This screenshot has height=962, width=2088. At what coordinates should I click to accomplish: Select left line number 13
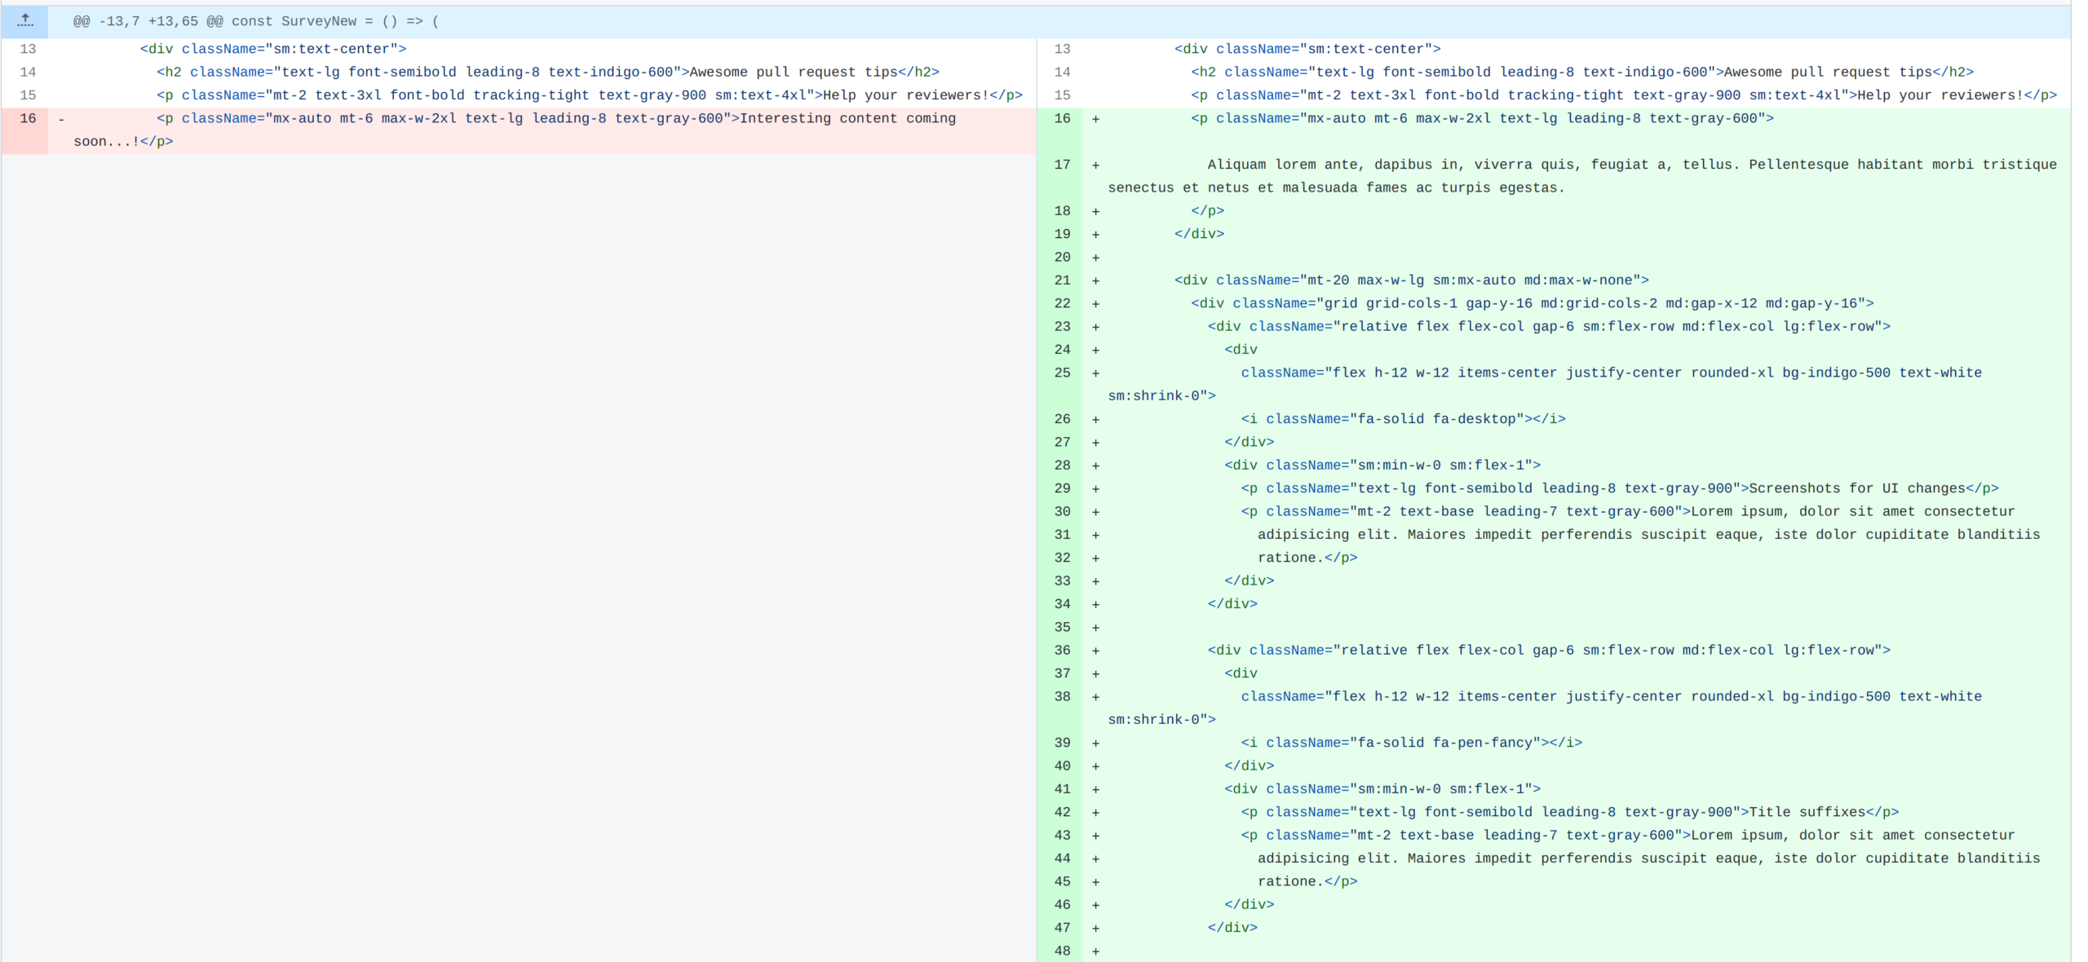28,49
